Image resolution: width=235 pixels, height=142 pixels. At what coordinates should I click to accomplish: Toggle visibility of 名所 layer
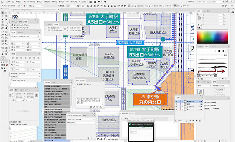pyautogui.click(x=177, y=104)
